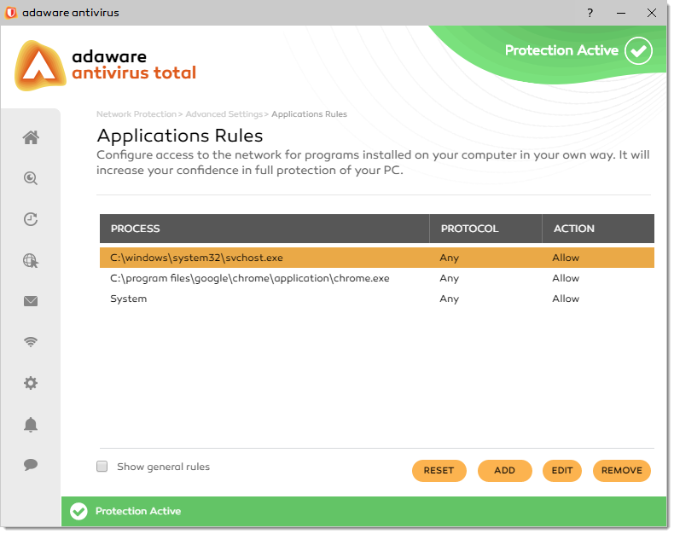The height and width of the screenshot is (534, 674).
Task: Open the Scan Computer magnifier icon
Action: (31, 178)
